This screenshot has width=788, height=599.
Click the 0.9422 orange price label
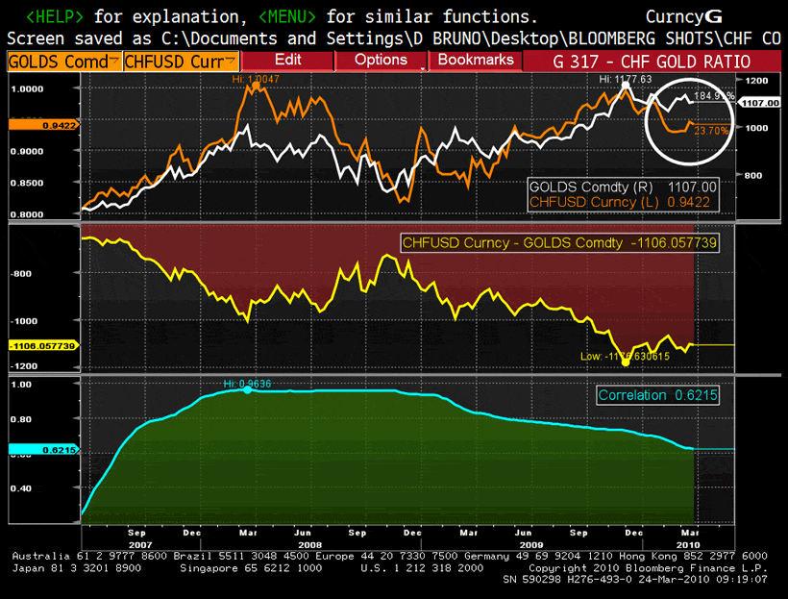[43, 125]
